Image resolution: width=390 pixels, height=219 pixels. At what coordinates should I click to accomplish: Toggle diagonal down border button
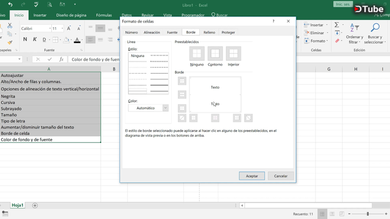point(248,118)
